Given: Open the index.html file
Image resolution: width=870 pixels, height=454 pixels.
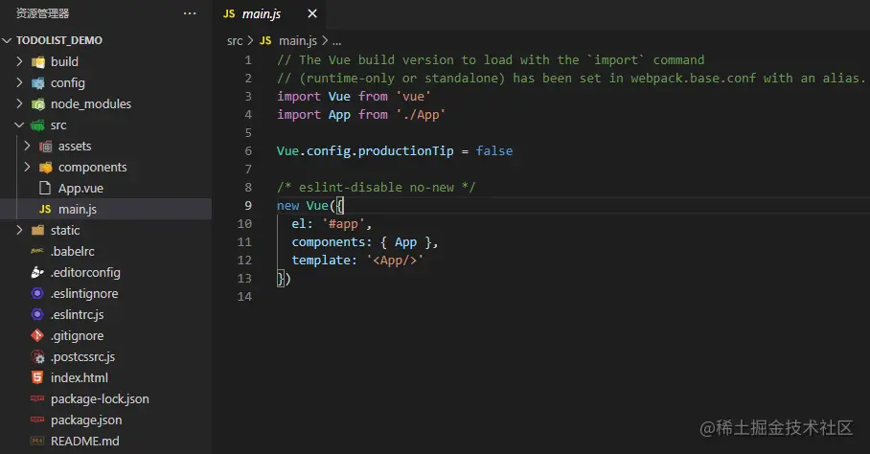Looking at the screenshot, I should point(80,377).
